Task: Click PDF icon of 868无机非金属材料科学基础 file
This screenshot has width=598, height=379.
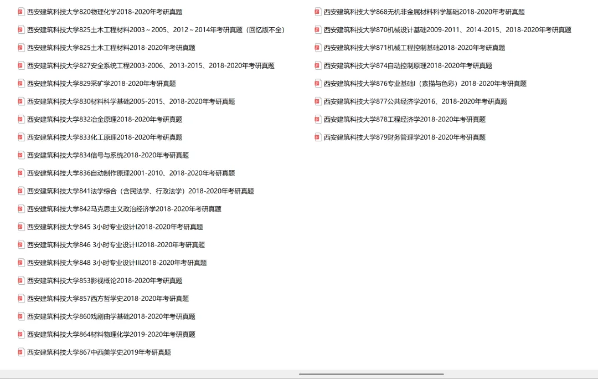Action: click(317, 12)
